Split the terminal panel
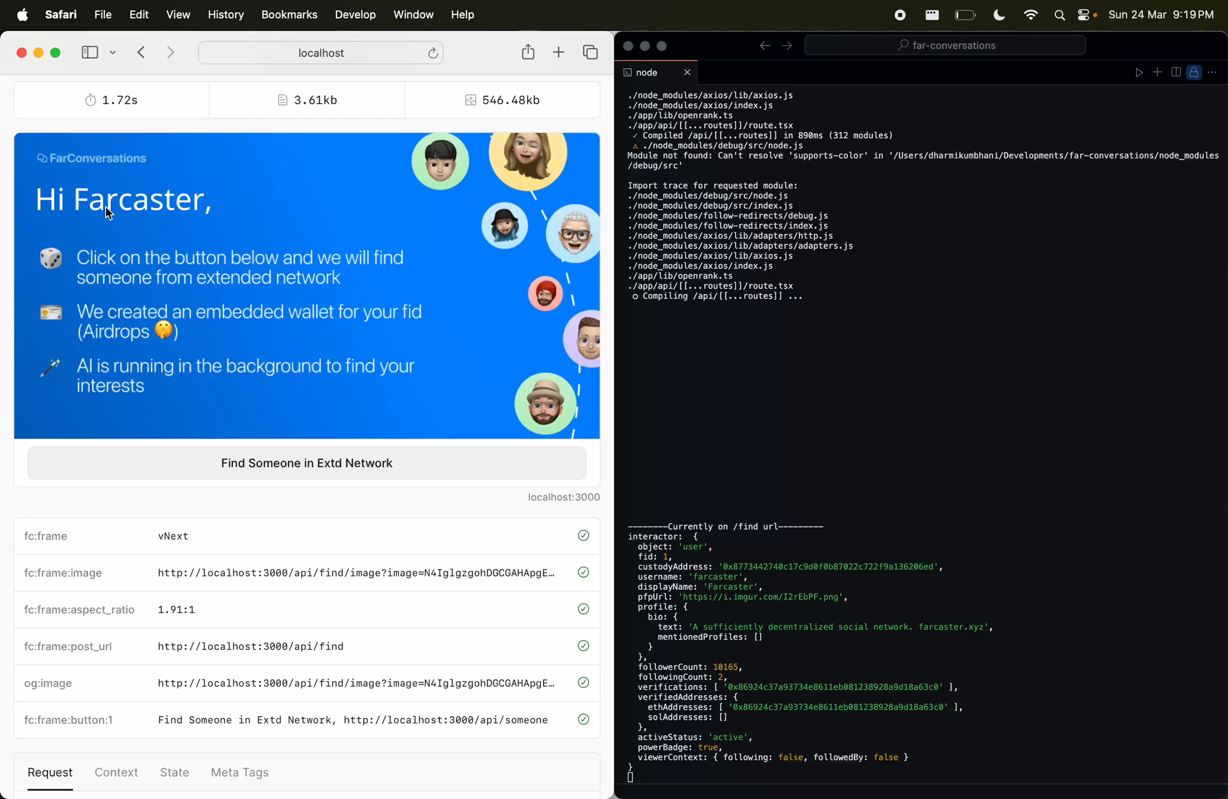1228x799 pixels. pyautogui.click(x=1176, y=73)
